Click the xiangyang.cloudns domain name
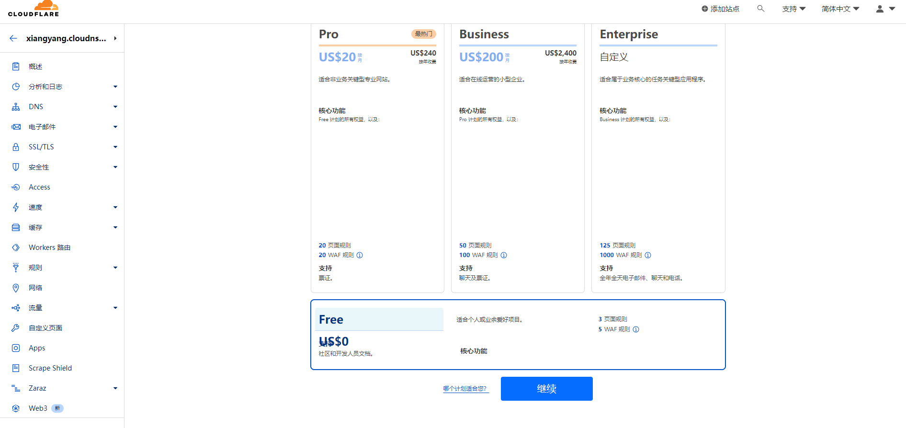Image resolution: width=906 pixels, height=428 pixels. pyautogui.click(x=66, y=38)
